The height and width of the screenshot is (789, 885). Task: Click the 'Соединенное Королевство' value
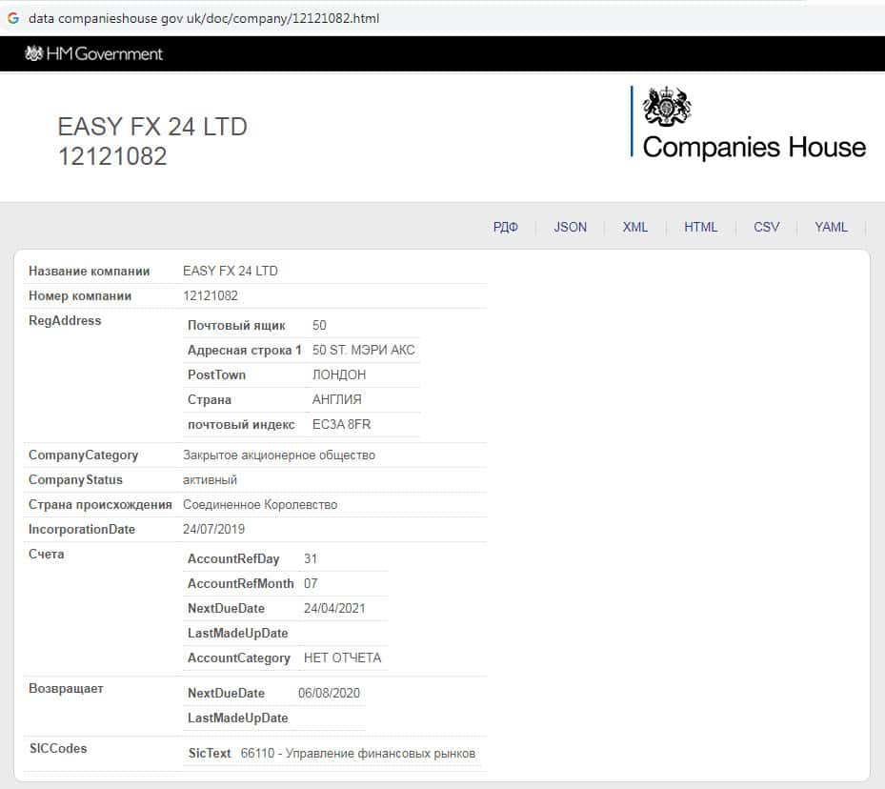coord(260,504)
